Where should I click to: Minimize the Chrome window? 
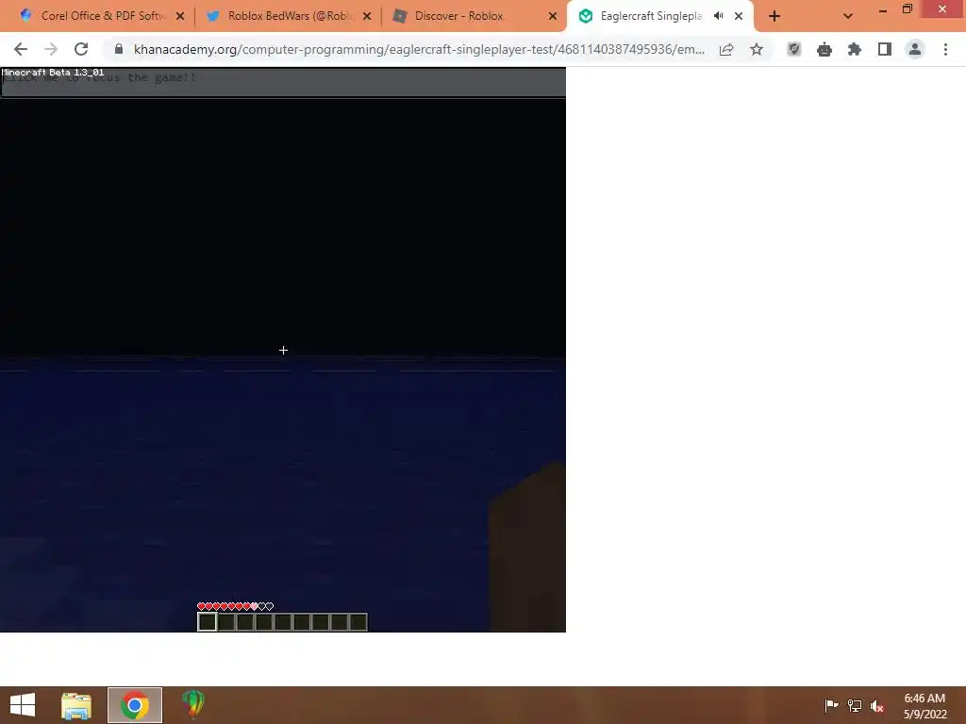(883, 9)
